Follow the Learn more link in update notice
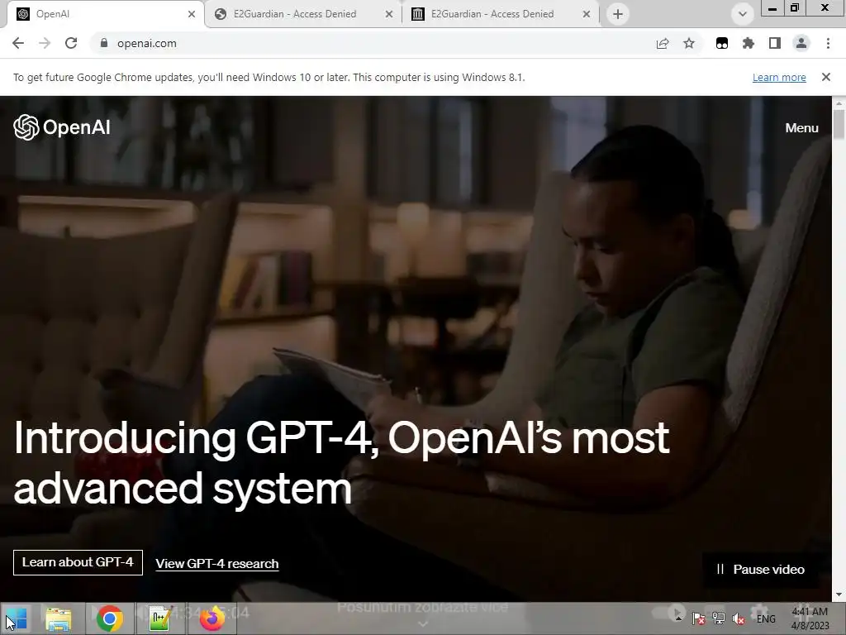The width and height of the screenshot is (846, 635). pos(779,77)
